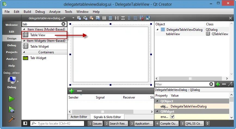Click the Break Layout icon
236x129 pixels.
(x=142, y=18)
